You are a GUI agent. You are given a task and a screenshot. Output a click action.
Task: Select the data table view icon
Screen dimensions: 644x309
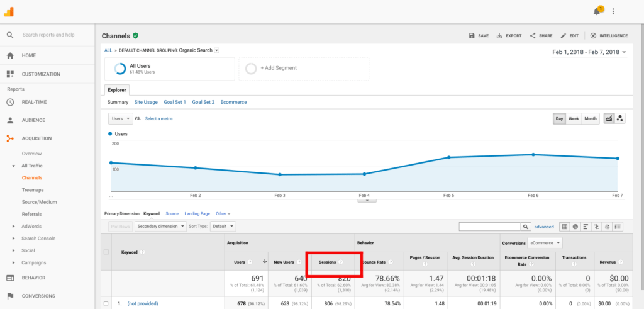click(x=565, y=227)
